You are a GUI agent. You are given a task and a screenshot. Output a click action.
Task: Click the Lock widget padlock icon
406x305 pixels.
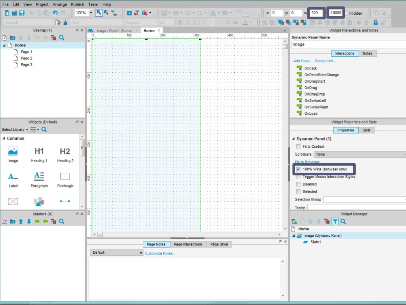(x=376, y=23)
